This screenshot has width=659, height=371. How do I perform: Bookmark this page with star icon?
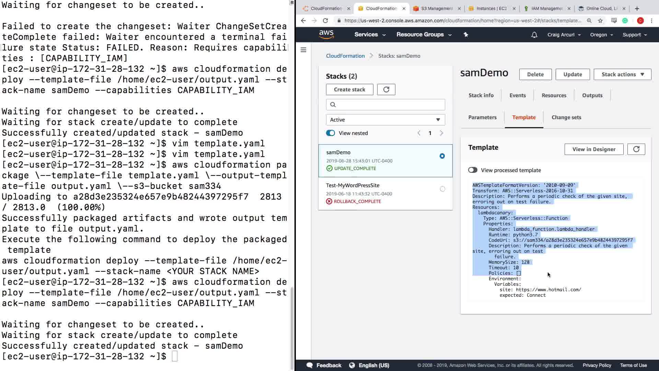coord(600,21)
